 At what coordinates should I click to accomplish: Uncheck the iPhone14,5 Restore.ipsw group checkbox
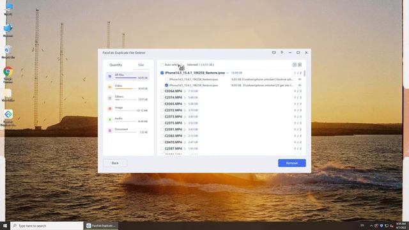tap(162, 73)
